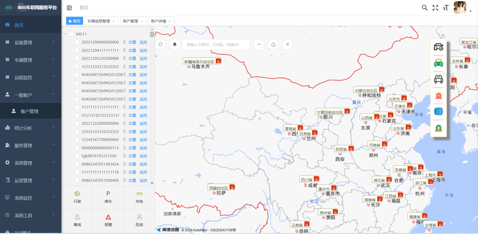Tick checkbox for hjjk9876781231200

click(x=77, y=156)
